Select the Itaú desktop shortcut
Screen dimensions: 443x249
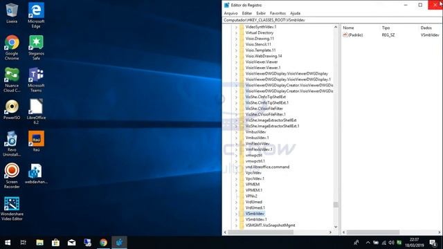coord(36,141)
